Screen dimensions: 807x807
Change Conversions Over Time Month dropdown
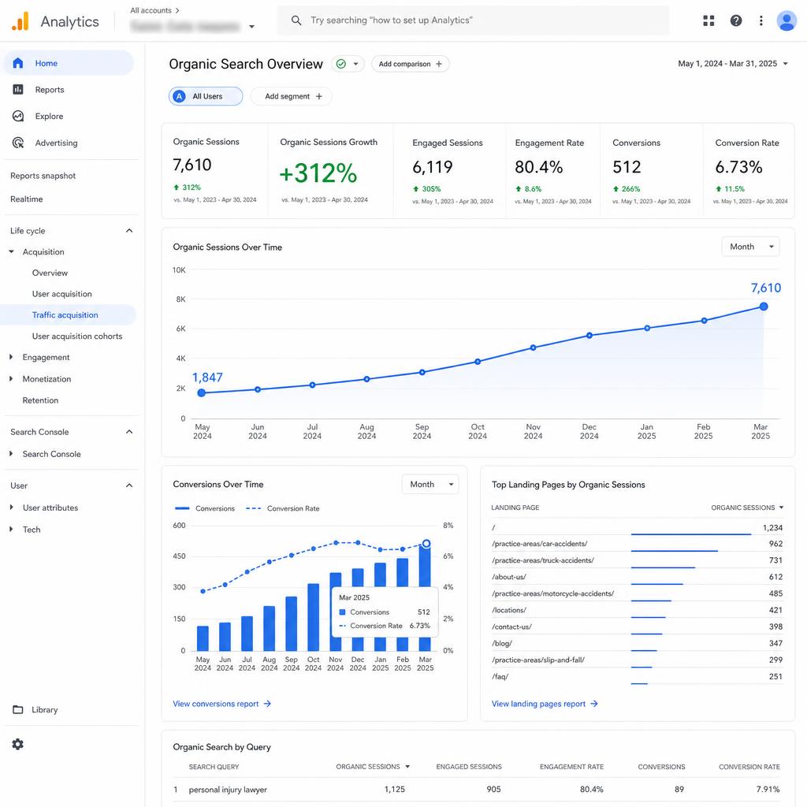tap(430, 485)
